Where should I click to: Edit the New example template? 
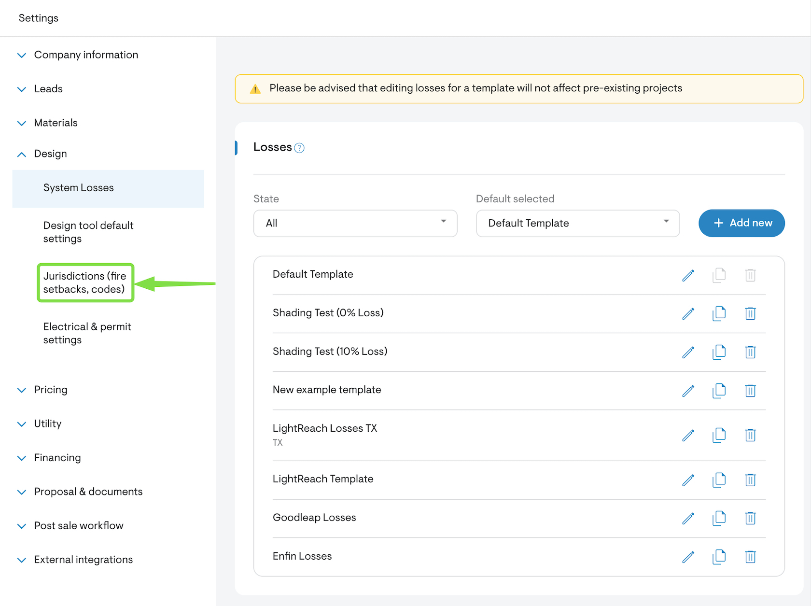point(688,391)
